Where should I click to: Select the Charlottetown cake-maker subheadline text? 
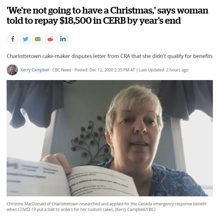pyautogui.click(x=110, y=56)
